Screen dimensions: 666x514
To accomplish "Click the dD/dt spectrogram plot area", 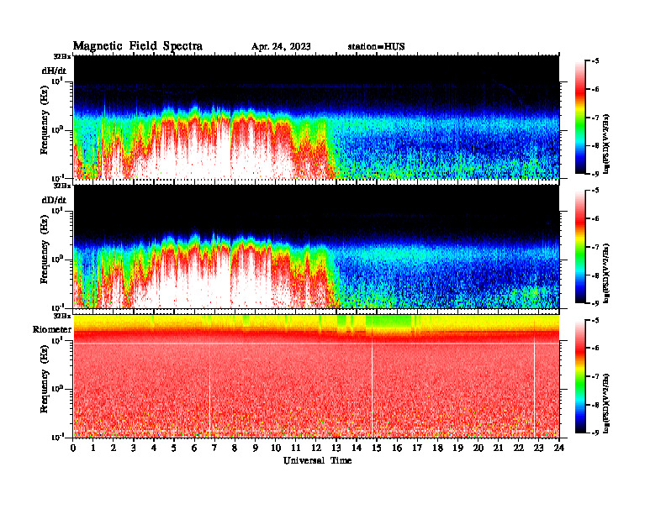I will pos(316,246).
